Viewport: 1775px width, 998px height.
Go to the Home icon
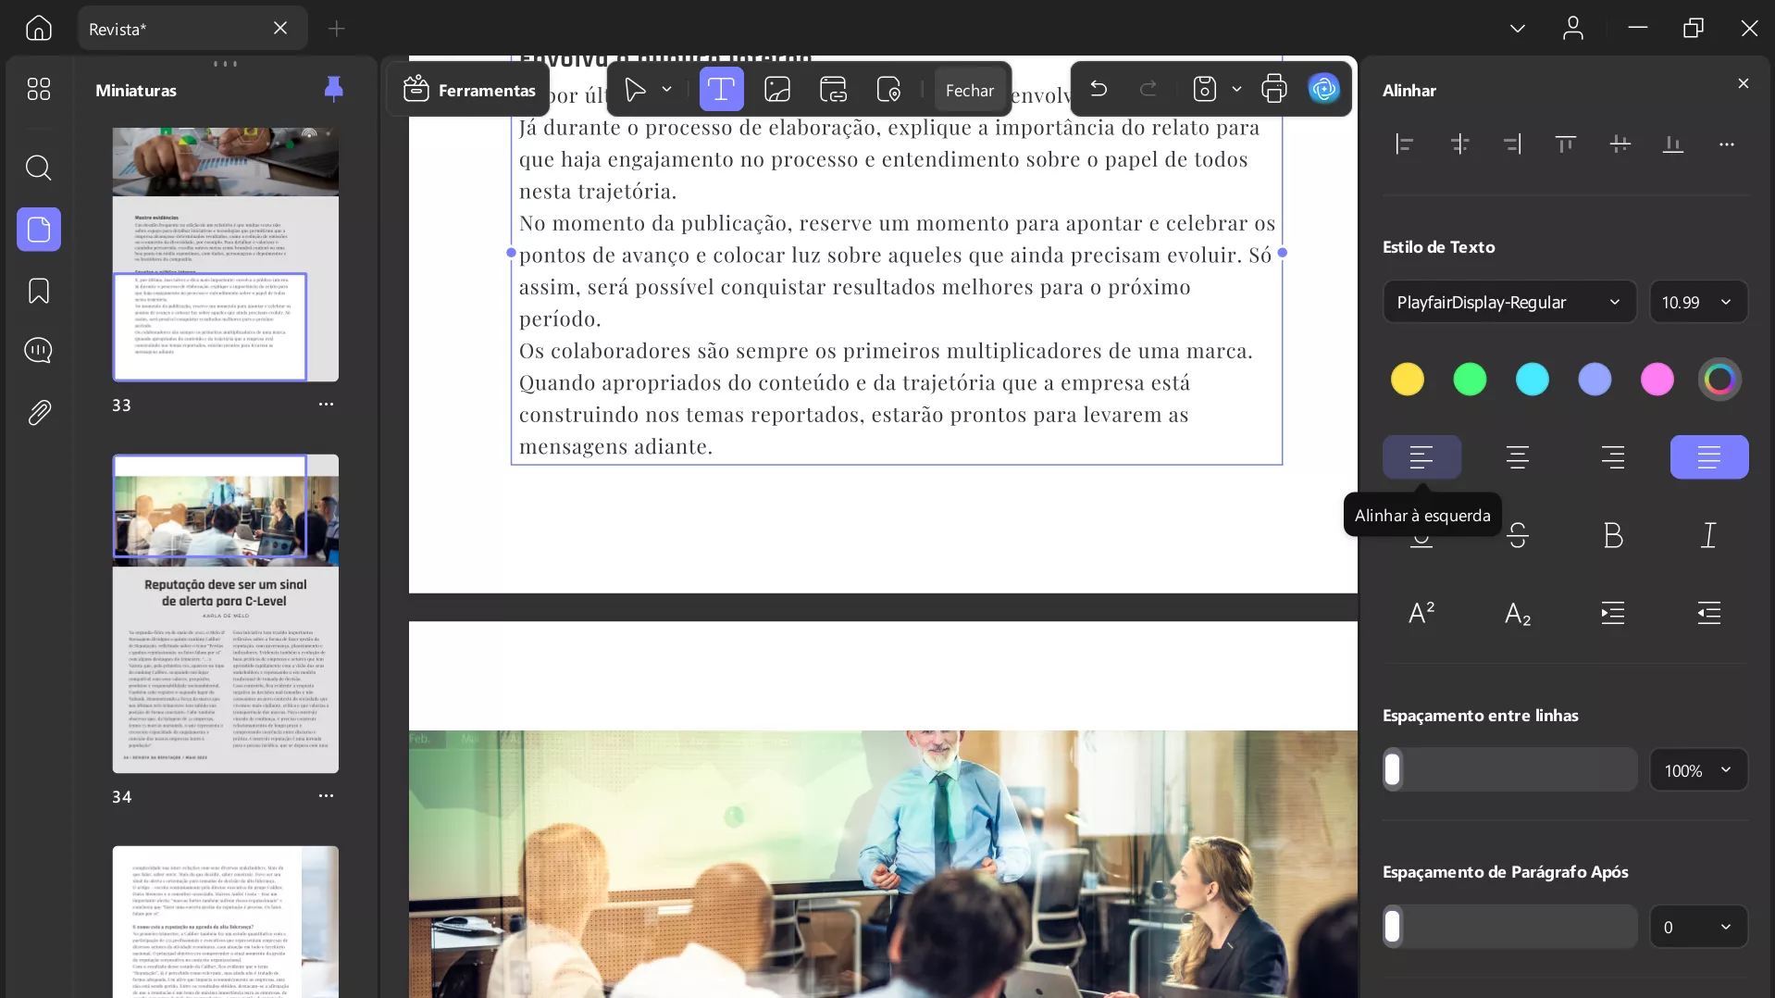pyautogui.click(x=38, y=29)
